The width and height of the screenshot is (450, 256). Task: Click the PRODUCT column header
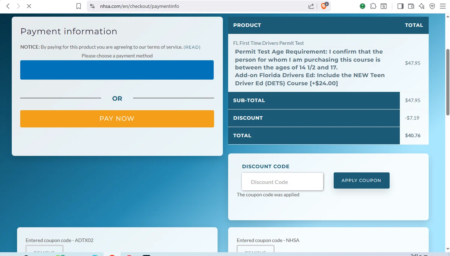[247, 25]
